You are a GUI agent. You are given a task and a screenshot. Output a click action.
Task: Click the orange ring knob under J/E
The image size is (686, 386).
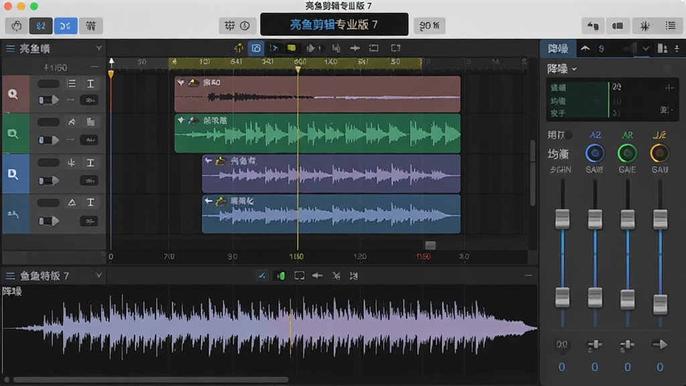[x=660, y=153]
